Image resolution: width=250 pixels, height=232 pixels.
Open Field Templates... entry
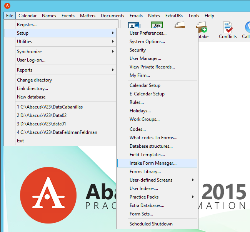157,155
